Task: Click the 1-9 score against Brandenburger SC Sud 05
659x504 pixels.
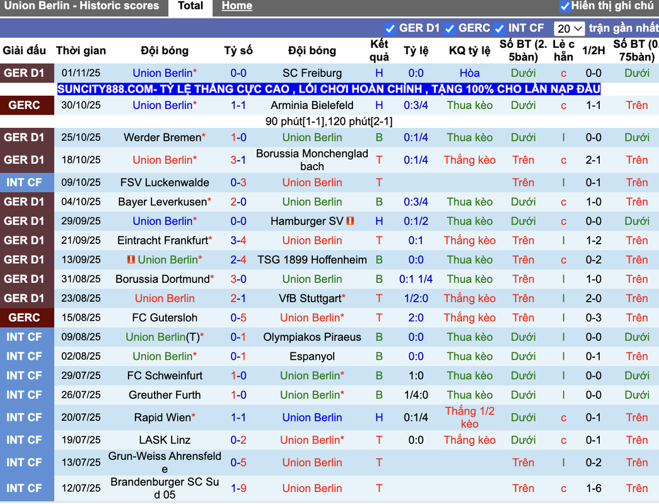Action: pyautogui.click(x=238, y=488)
